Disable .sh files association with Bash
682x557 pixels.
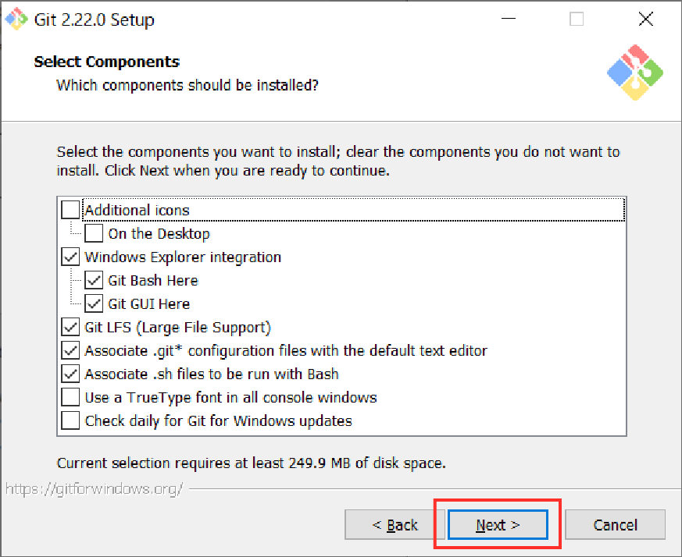(x=70, y=374)
